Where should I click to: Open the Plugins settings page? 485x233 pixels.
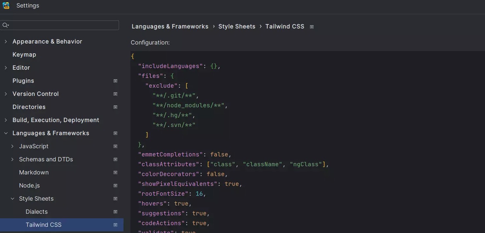tap(23, 81)
